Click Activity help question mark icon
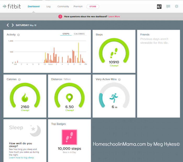The image size is (183, 162). (19, 35)
